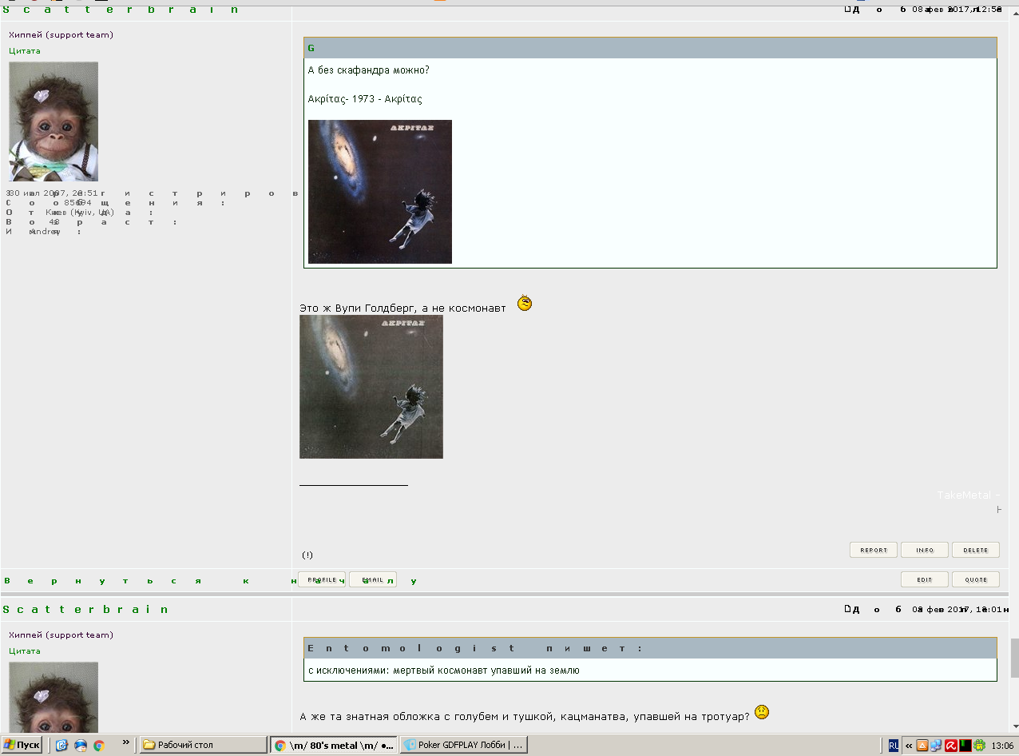Click the INFO button under the first post
Image resolution: width=1019 pixels, height=756 pixels.
click(x=925, y=550)
